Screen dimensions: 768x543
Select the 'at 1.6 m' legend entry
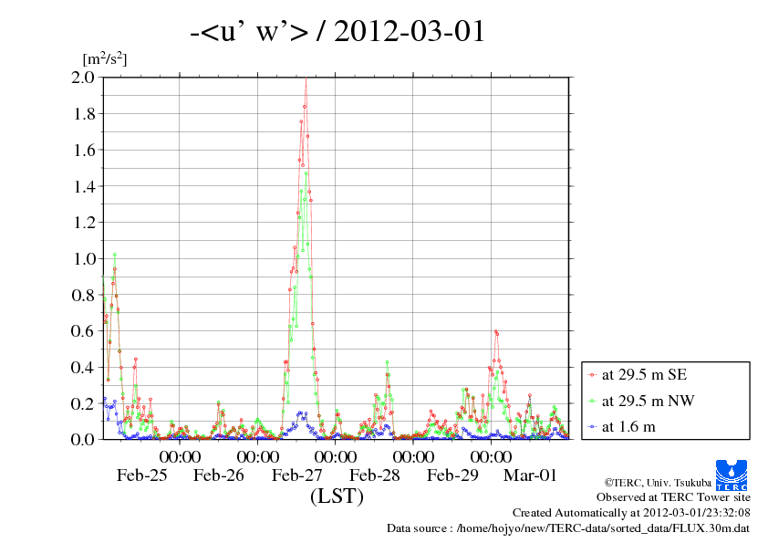coord(621,427)
